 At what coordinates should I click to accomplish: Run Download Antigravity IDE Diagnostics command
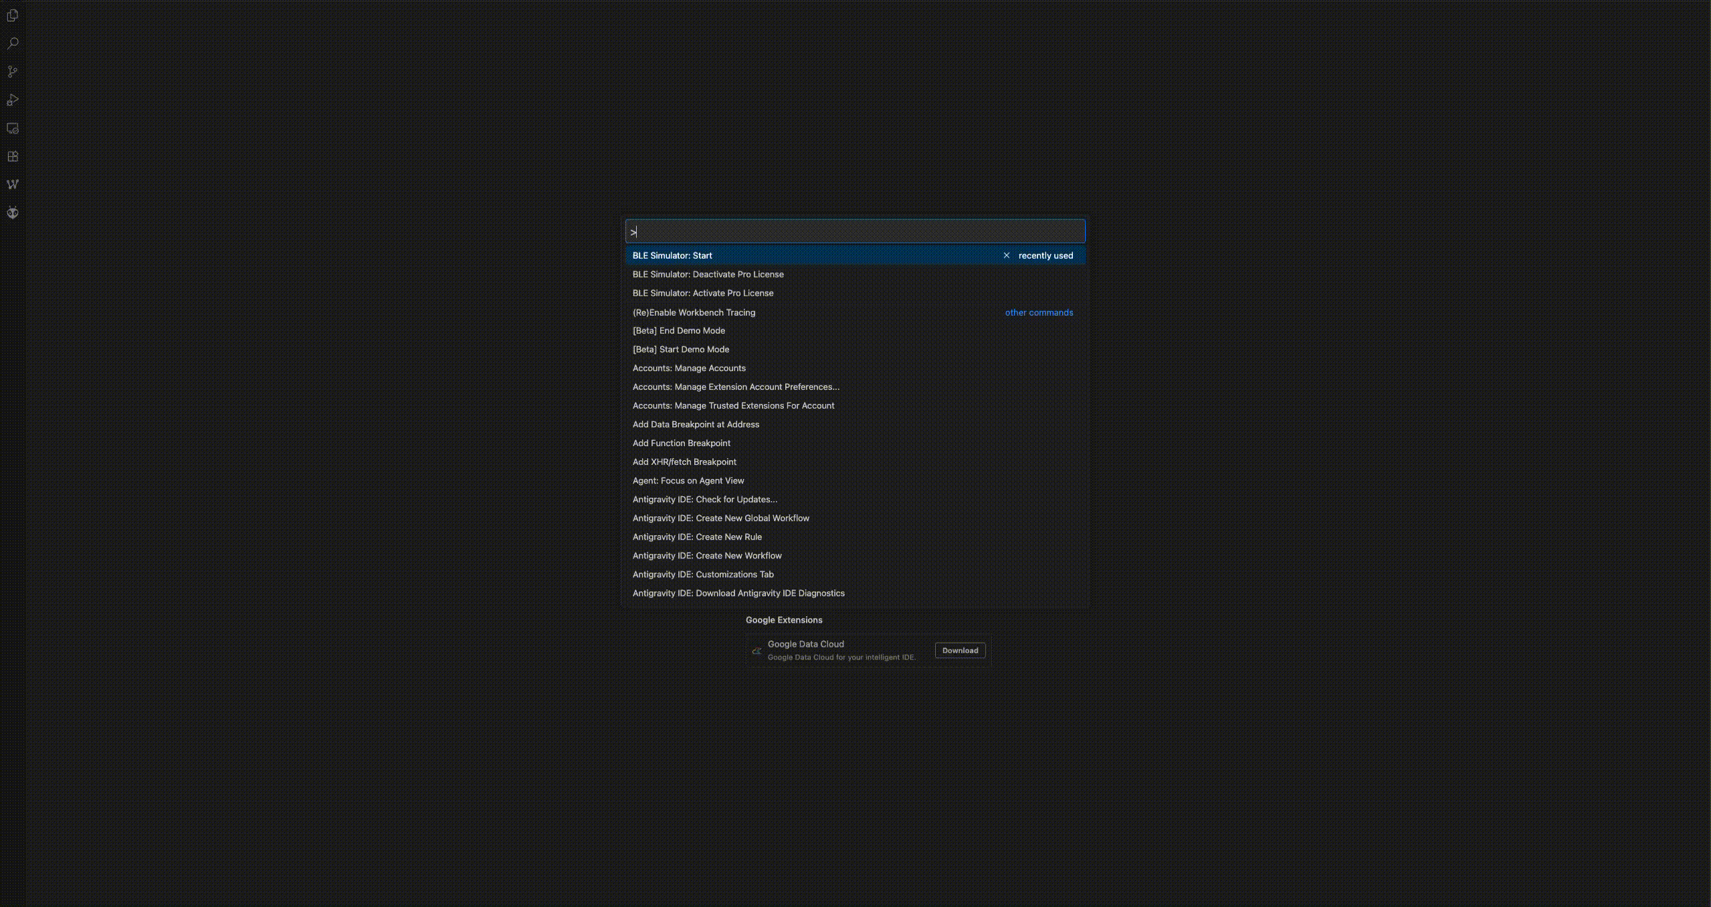[855, 593]
